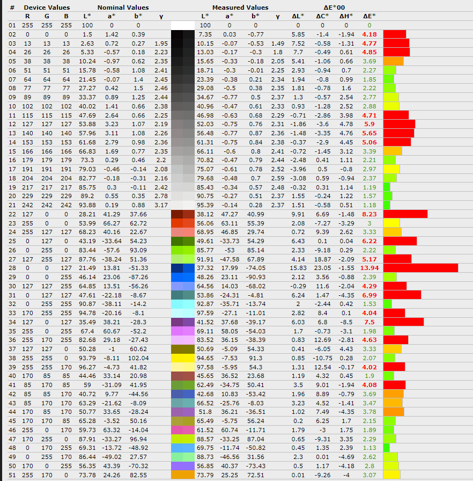The width and height of the screenshot is (473, 481).
Task: Click the nominal a* value -57.6
Action: point(112,250)
